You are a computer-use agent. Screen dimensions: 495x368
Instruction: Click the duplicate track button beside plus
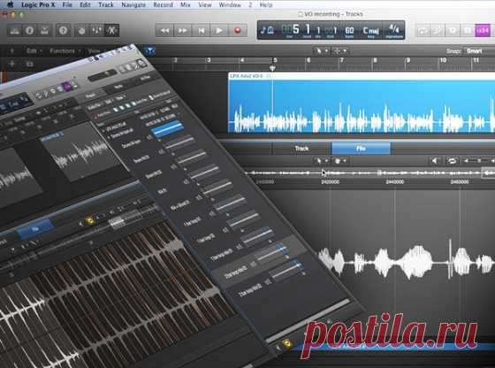click(x=29, y=64)
